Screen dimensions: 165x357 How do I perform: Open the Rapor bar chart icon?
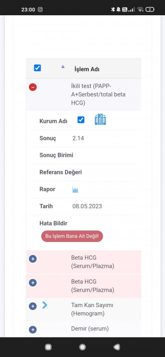click(75, 190)
